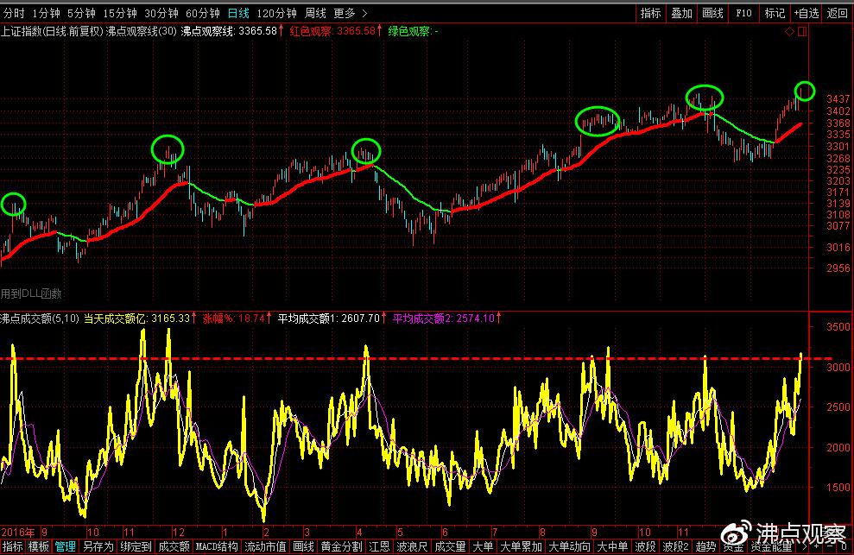Click the 画线 drawing tool in top toolbar
Viewport: 854px width, 555px height.
[x=712, y=13]
